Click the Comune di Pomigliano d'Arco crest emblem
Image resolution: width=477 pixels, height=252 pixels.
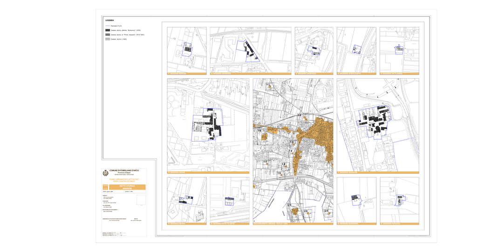tap(105, 173)
